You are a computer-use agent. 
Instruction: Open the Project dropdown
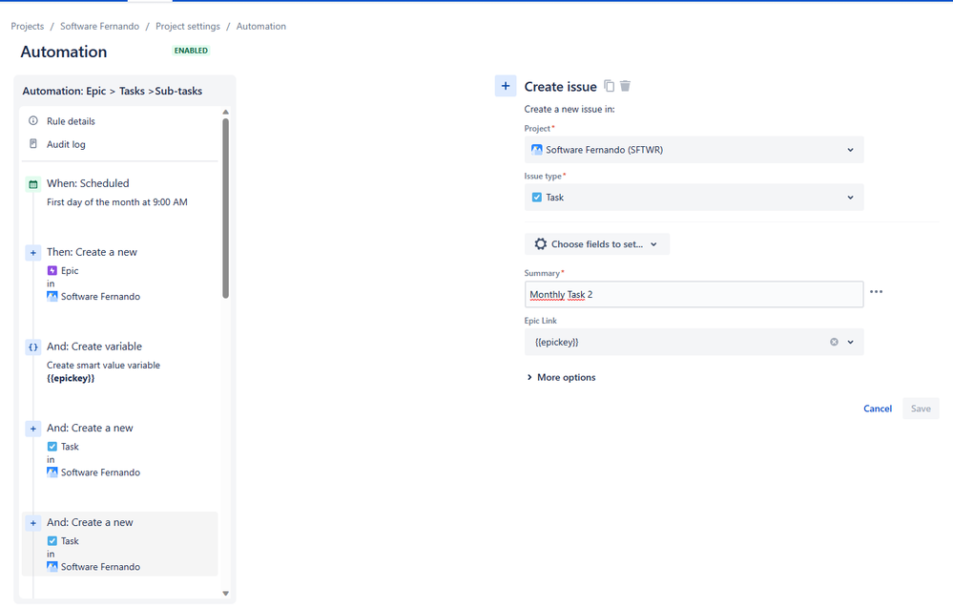pos(694,150)
